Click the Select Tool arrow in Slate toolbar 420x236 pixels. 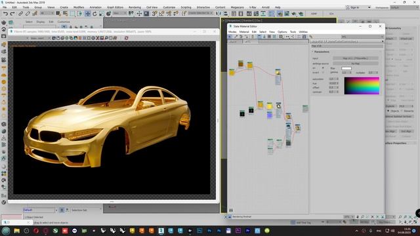230,37
